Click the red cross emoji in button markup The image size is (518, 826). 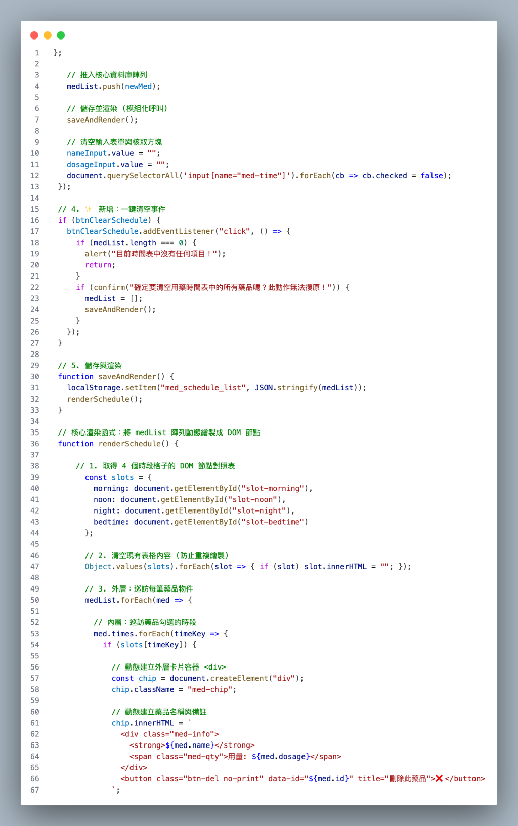[x=439, y=779]
